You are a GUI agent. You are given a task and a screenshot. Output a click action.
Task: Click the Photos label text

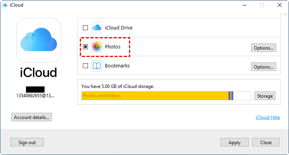pyautogui.click(x=113, y=47)
